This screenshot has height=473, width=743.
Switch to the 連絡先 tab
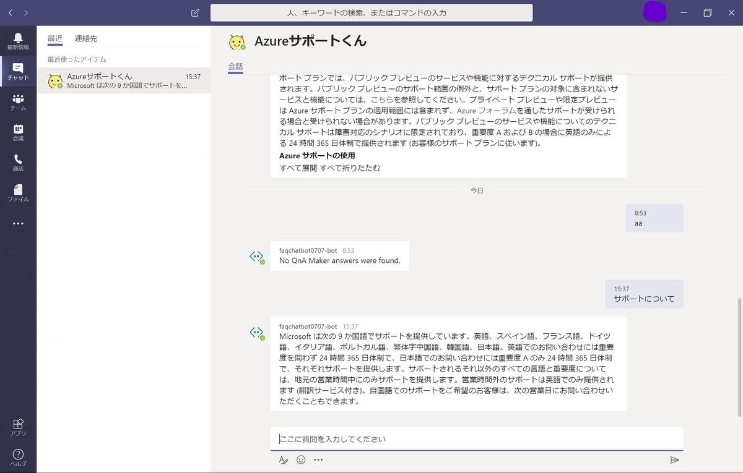(x=85, y=38)
